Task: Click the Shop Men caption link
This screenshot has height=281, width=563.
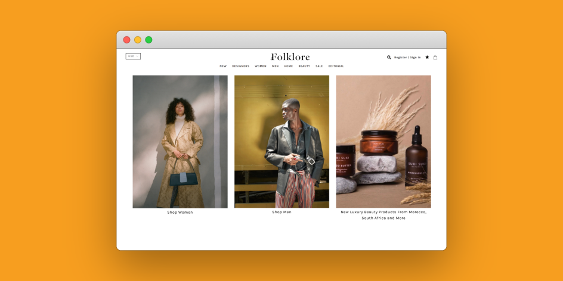Action: [281, 212]
